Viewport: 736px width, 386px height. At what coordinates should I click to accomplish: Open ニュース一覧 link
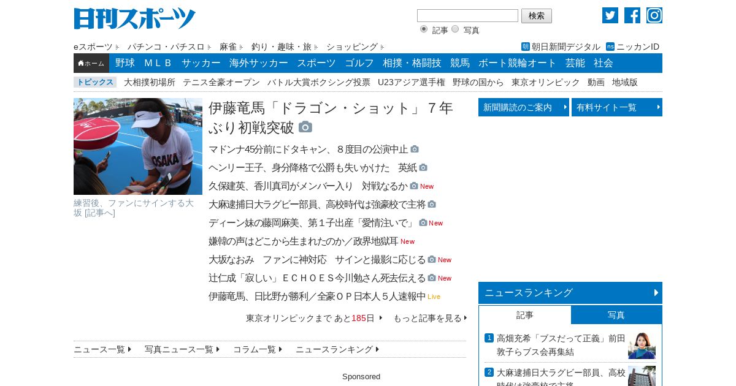[x=102, y=349]
